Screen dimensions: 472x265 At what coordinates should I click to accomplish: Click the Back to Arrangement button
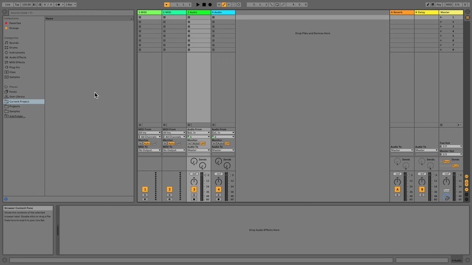460,125
